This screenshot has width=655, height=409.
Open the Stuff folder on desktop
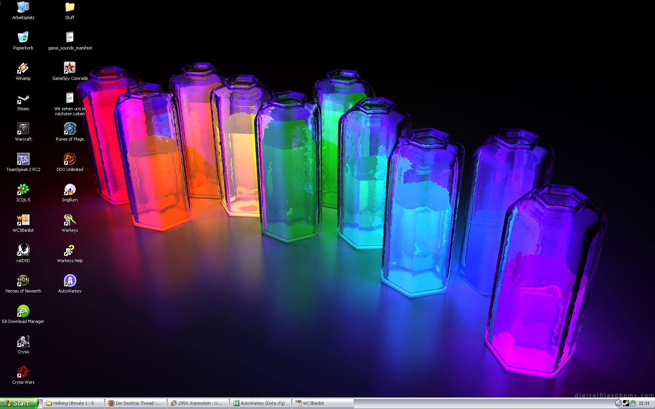(70, 8)
